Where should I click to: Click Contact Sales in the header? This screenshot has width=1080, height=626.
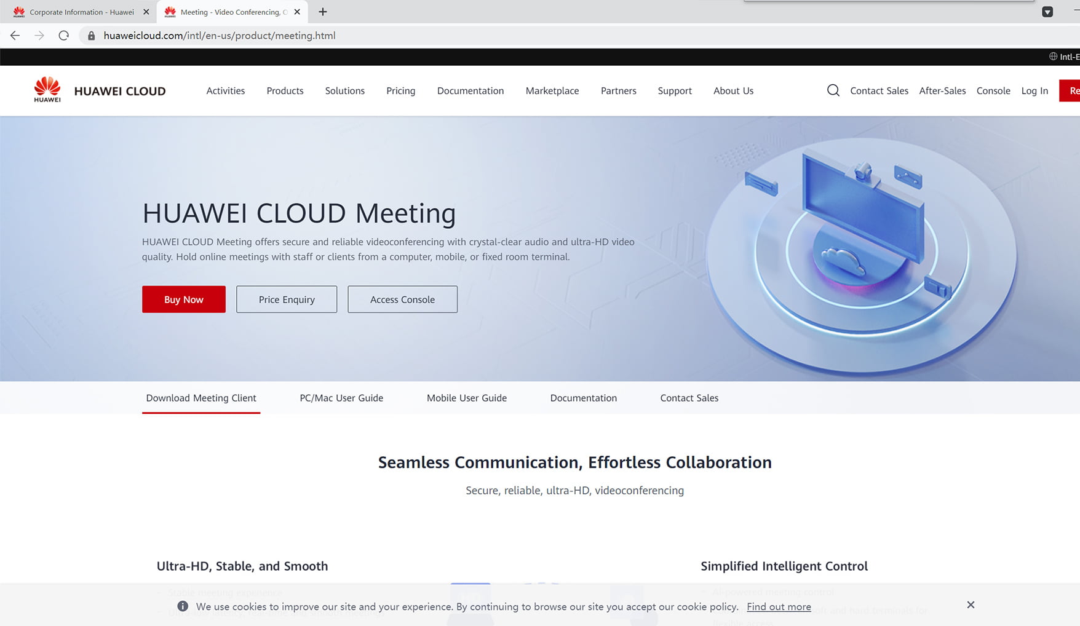coord(879,90)
